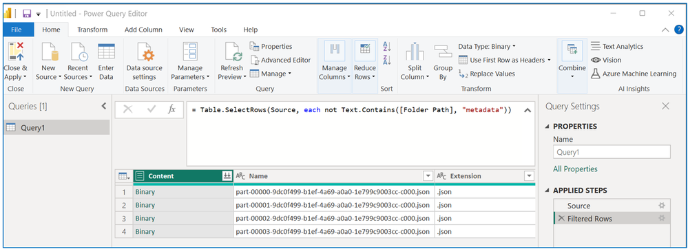This screenshot has width=688, height=249.
Task: Open Quick Access Toolbar customize arrow
Action: click(38, 14)
